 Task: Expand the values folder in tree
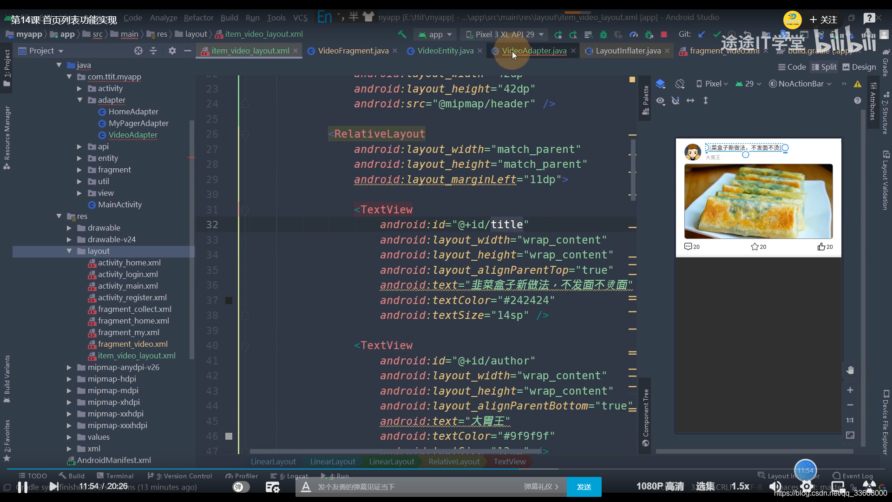[x=69, y=437]
